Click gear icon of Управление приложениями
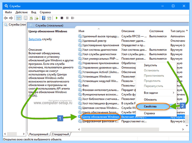This screenshot has height=143, width=192. [x=80, y=63]
